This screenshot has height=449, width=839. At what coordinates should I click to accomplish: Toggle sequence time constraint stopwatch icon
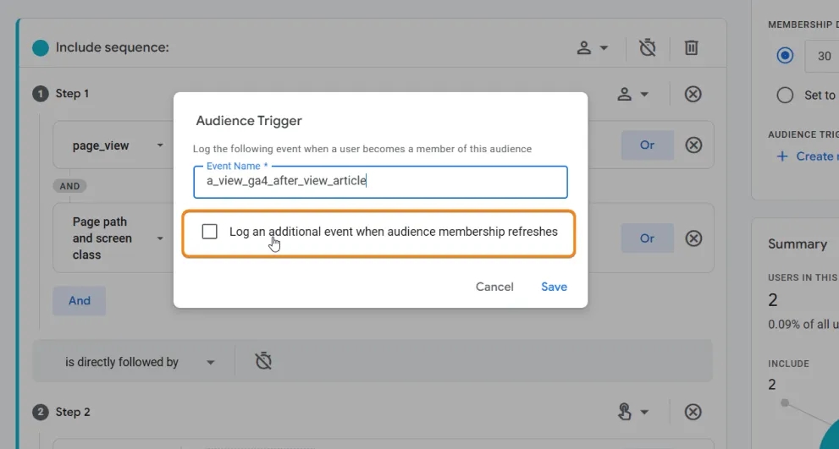click(648, 47)
